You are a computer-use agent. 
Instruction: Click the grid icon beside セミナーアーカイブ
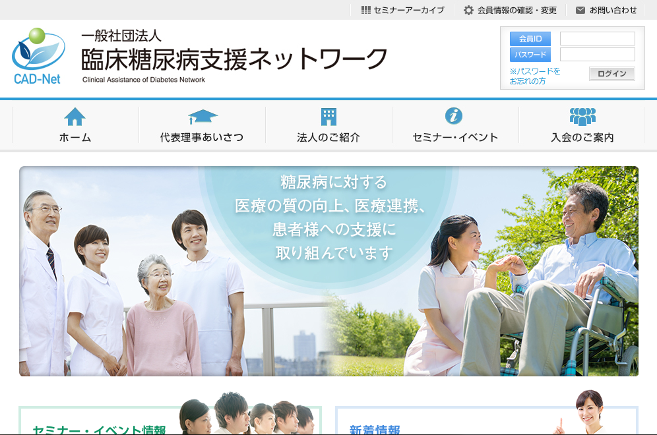point(366,10)
